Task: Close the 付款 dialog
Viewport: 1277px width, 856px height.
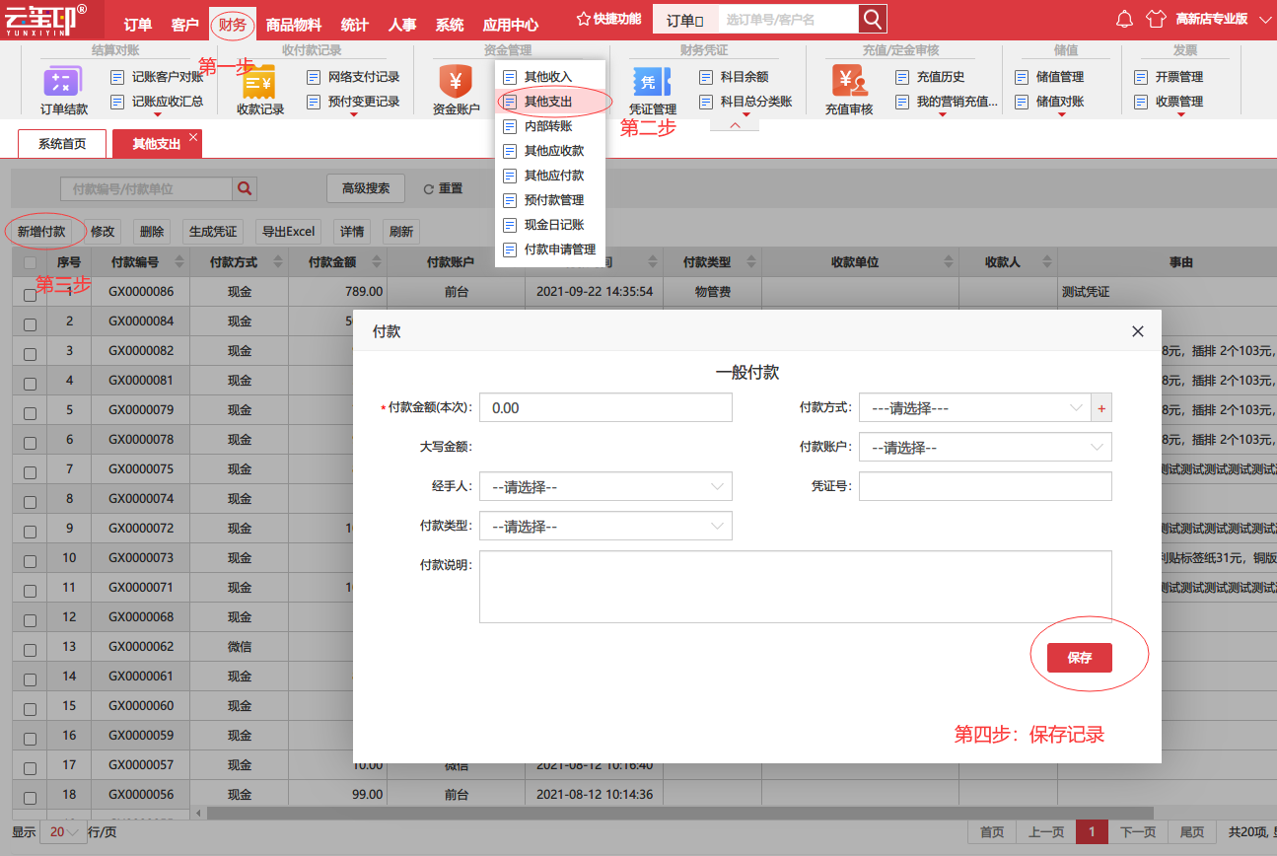Action: click(x=1138, y=331)
